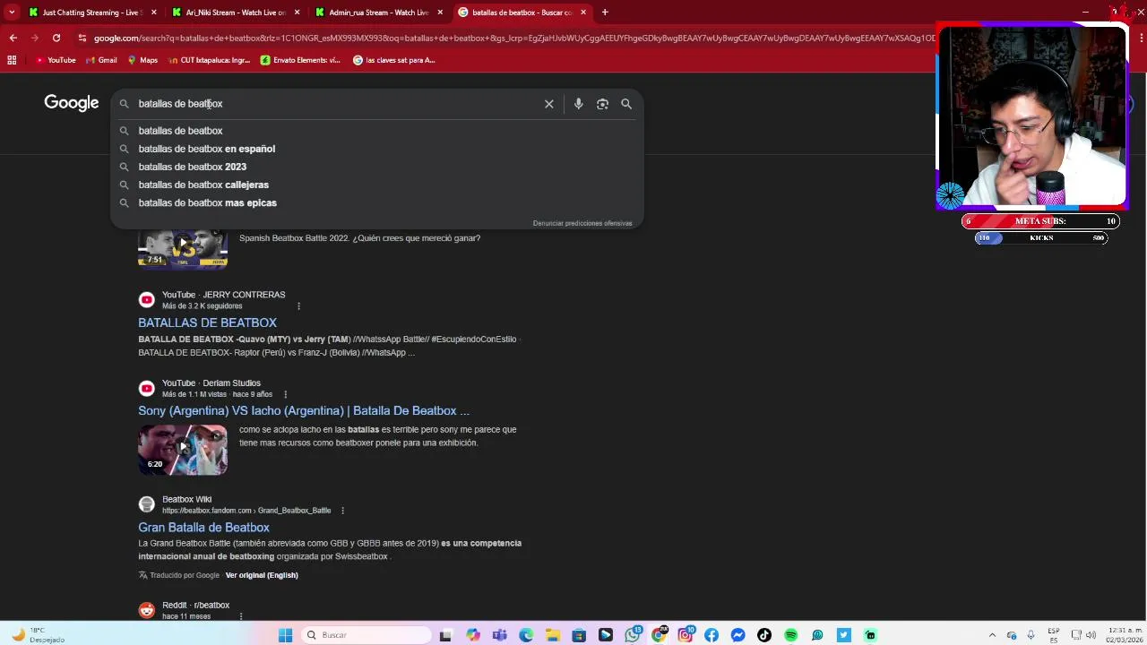Open clock and date 12:31 a. m.

click(x=1125, y=635)
